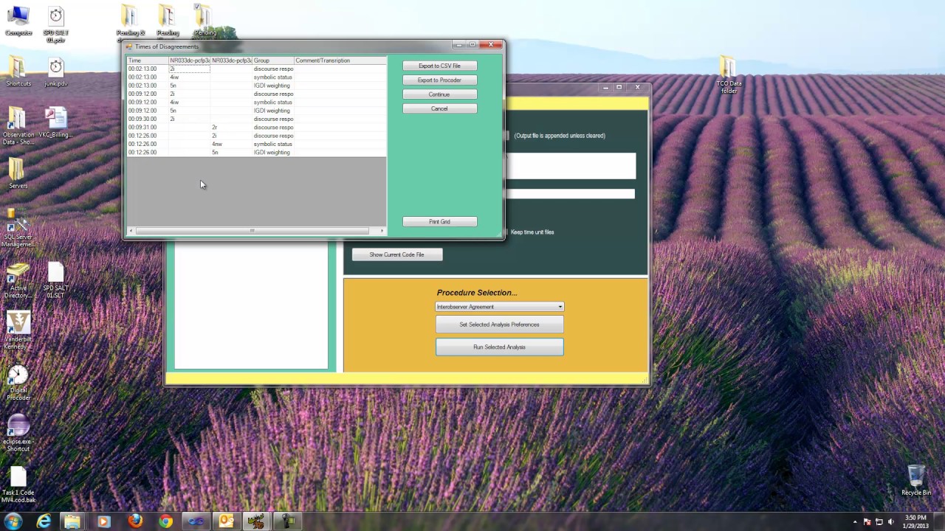Click the Outlook taskbar icon
This screenshot has height=531, width=945.
[226, 521]
